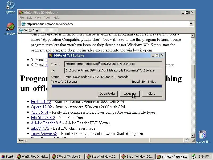Screen dimensions: 213x160
Task: Click the Open File button
Action: click(x=130, y=94)
